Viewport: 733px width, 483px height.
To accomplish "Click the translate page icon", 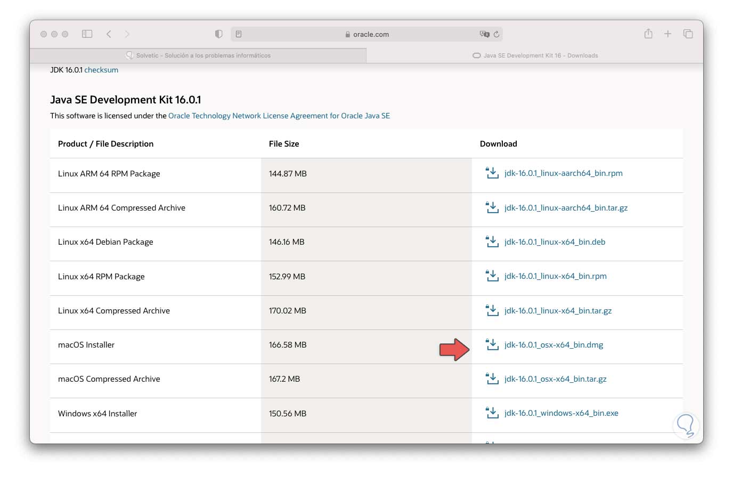I will point(484,34).
